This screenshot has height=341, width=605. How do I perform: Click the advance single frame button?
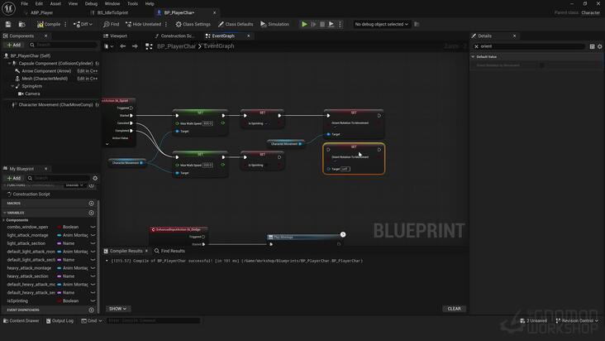[313, 24]
